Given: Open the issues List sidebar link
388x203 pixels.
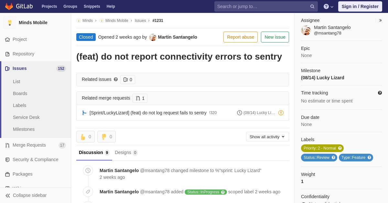Looking at the screenshot, I should point(16,82).
